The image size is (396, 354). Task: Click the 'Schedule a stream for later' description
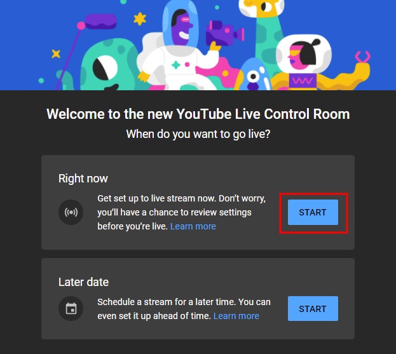point(184,309)
